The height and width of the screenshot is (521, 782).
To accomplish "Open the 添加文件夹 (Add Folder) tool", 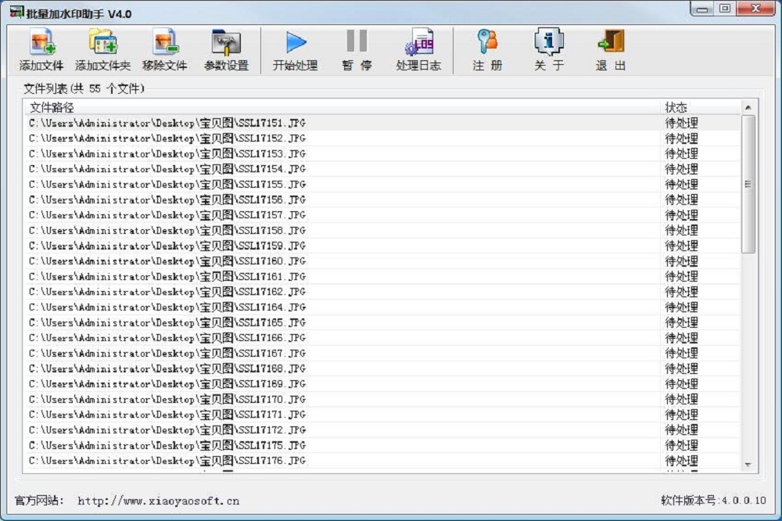I will 102,42.
